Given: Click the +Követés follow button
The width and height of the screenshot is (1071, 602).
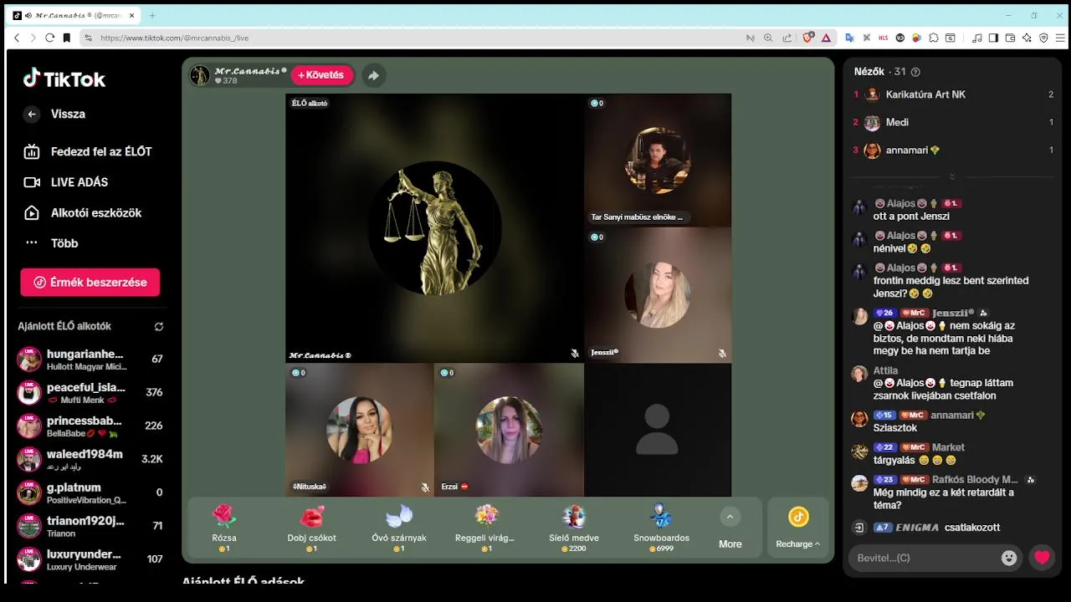Looking at the screenshot, I should pos(321,75).
